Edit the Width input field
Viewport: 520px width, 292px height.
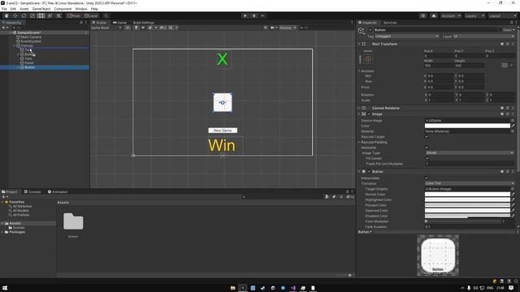coord(439,66)
